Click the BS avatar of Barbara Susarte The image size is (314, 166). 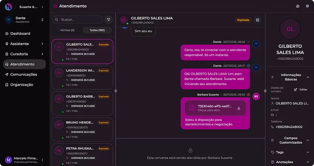(x=256, y=97)
